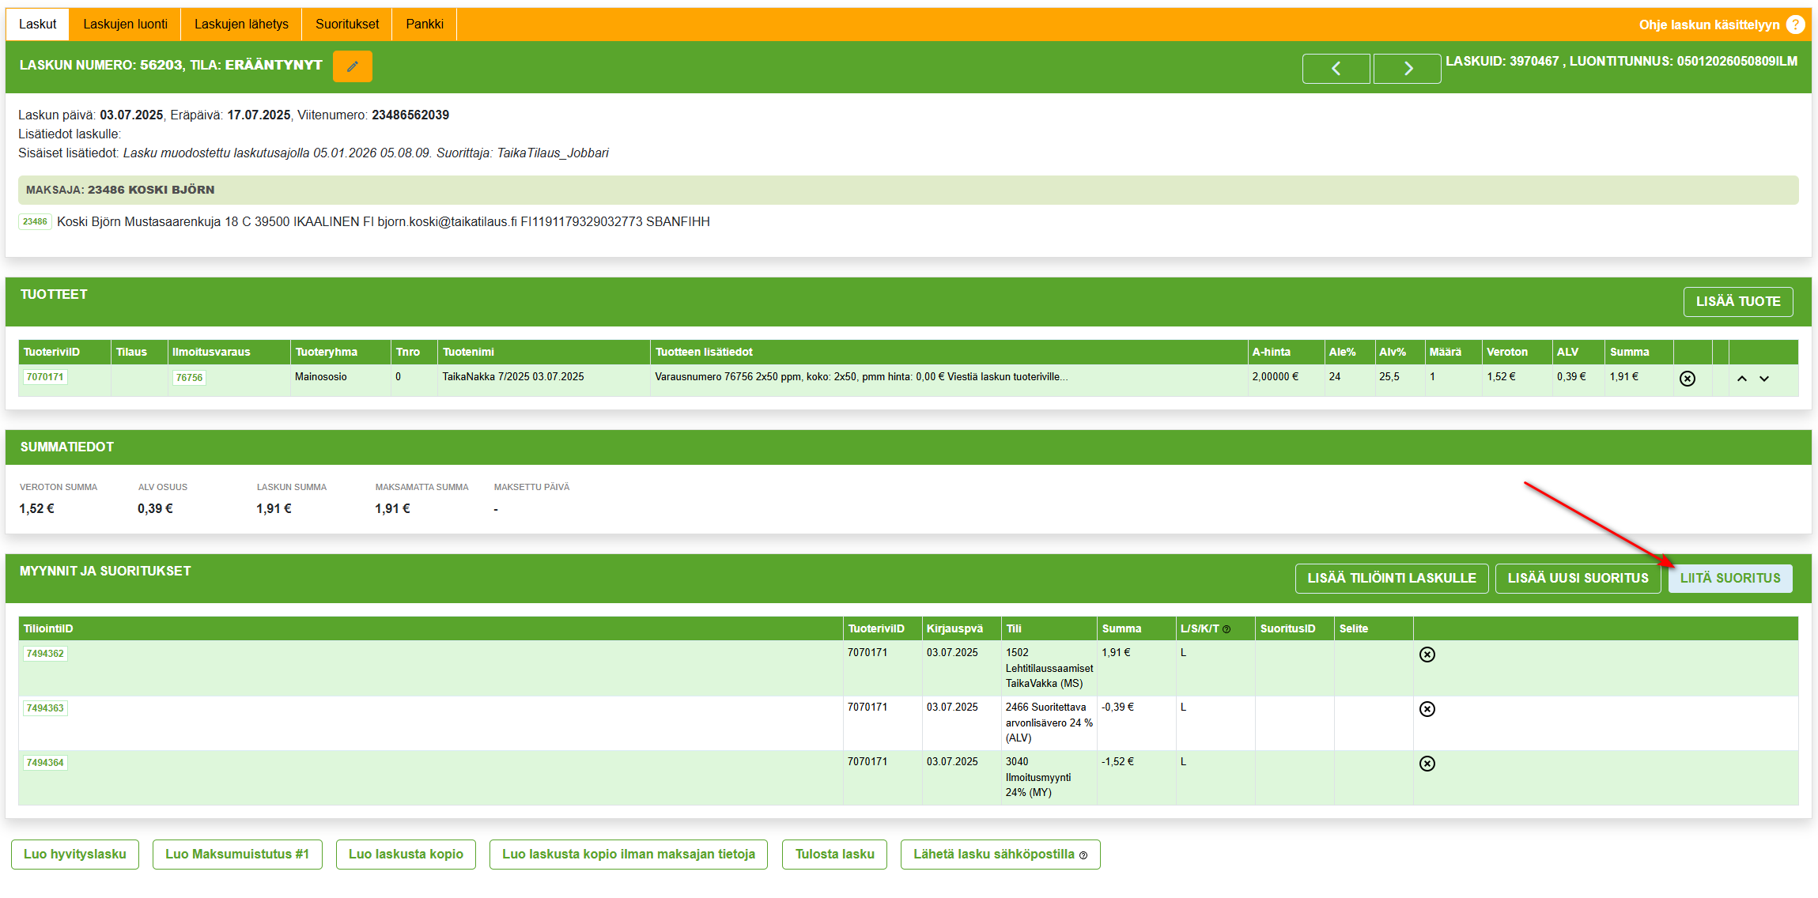Screen dimensions: 1818x898
Task: Open the Suoritukset tab
Action: [x=347, y=25]
